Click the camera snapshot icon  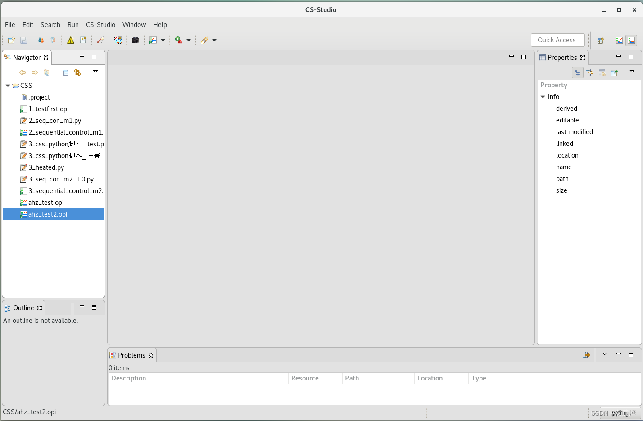[136, 40]
